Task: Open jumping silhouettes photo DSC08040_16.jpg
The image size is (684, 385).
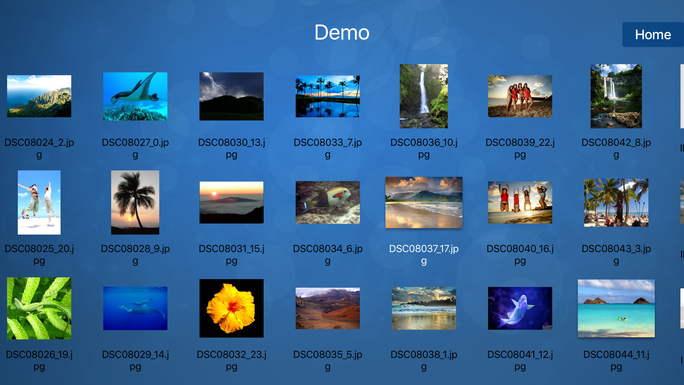Action: click(x=520, y=202)
